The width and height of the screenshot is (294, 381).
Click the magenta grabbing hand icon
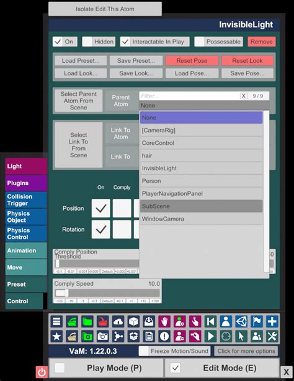point(195,336)
